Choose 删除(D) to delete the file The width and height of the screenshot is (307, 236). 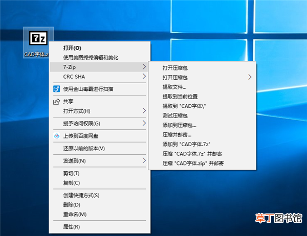pos(99,205)
